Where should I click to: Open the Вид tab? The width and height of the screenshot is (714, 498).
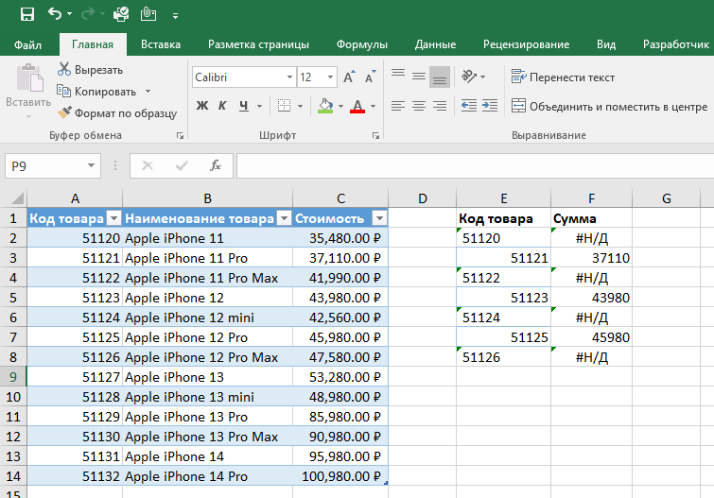pyautogui.click(x=606, y=44)
